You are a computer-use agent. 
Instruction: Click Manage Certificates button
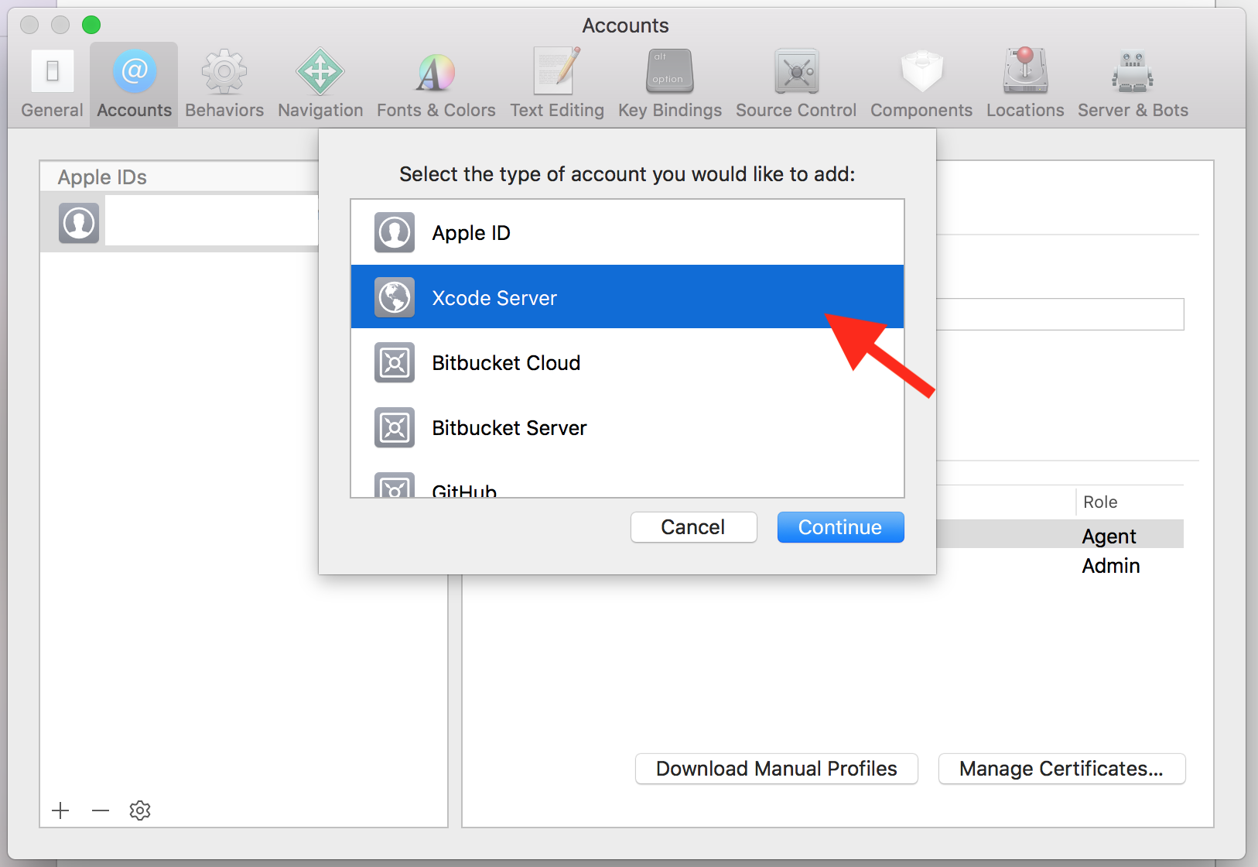click(1061, 769)
